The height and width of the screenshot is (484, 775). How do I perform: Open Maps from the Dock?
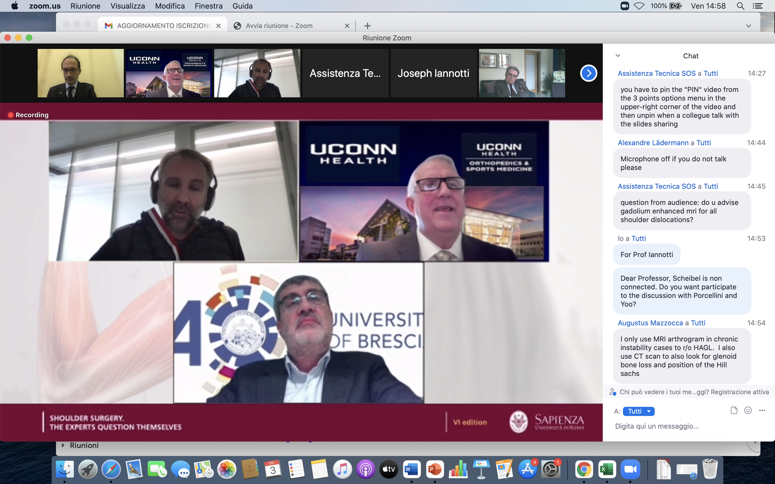[203, 469]
